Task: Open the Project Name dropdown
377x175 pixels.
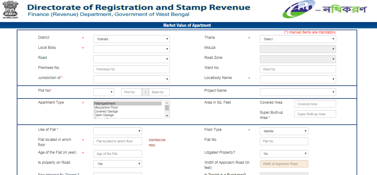Action: point(298,92)
